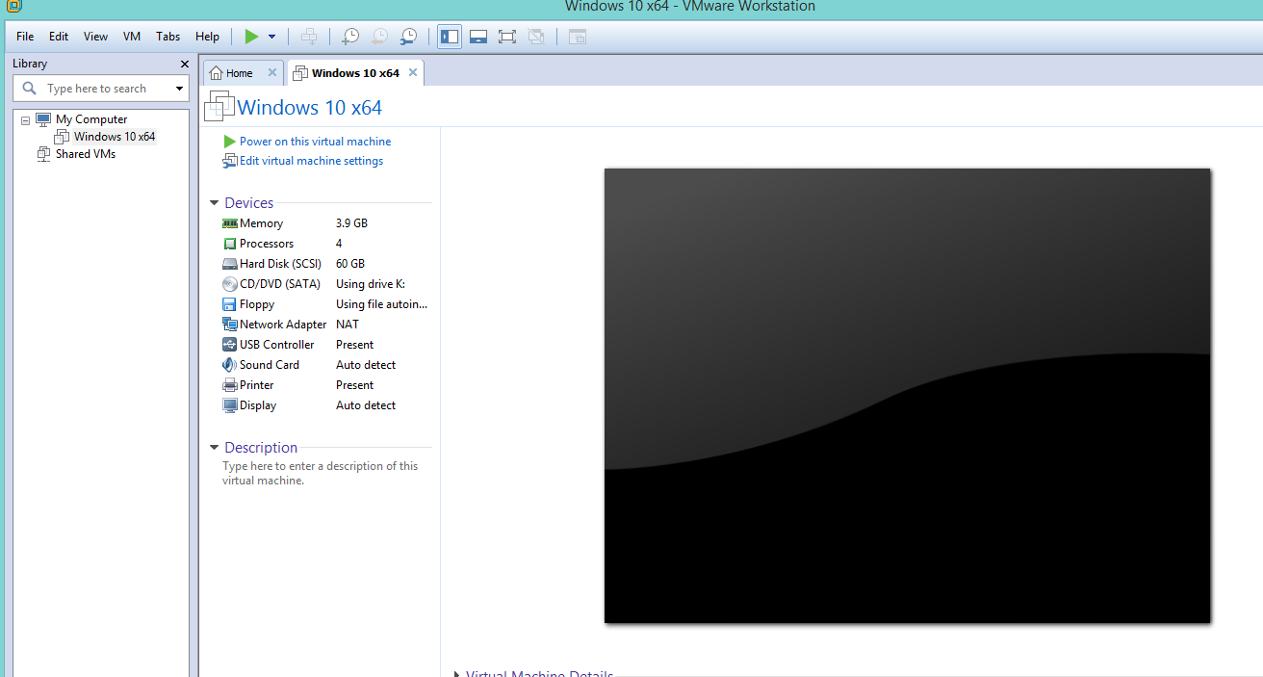The width and height of the screenshot is (1263, 677).
Task: Click the green play icon beside Power on link
Action: [229, 142]
